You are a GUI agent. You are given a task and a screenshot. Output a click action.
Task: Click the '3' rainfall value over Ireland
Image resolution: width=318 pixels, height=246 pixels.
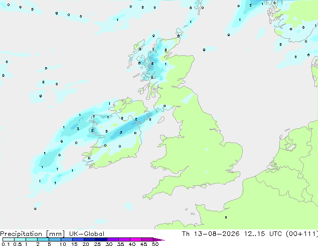tap(121, 133)
